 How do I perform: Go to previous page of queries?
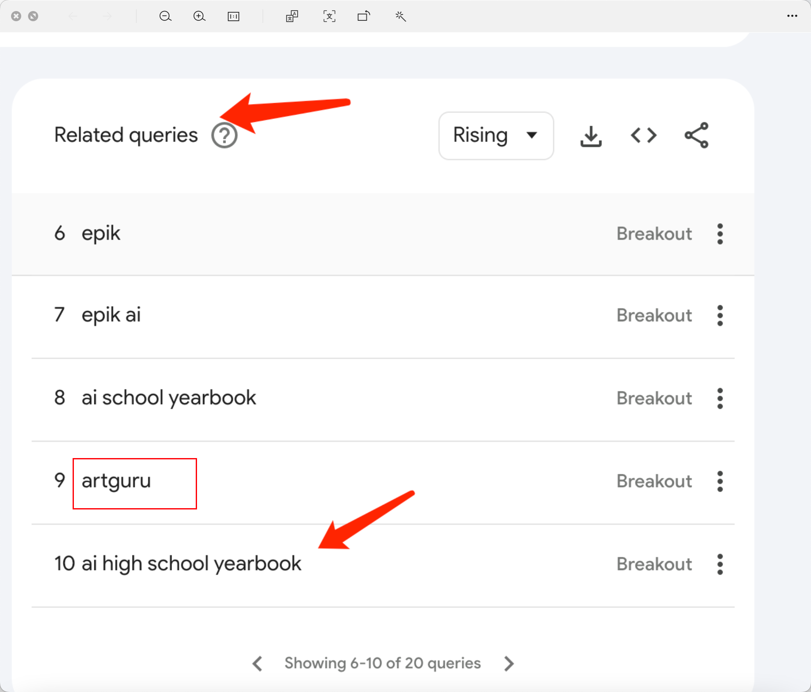(257, 664)
